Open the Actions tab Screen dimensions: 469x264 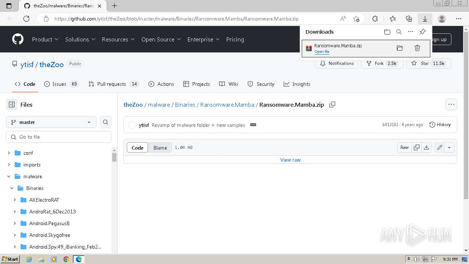(161, 84)
